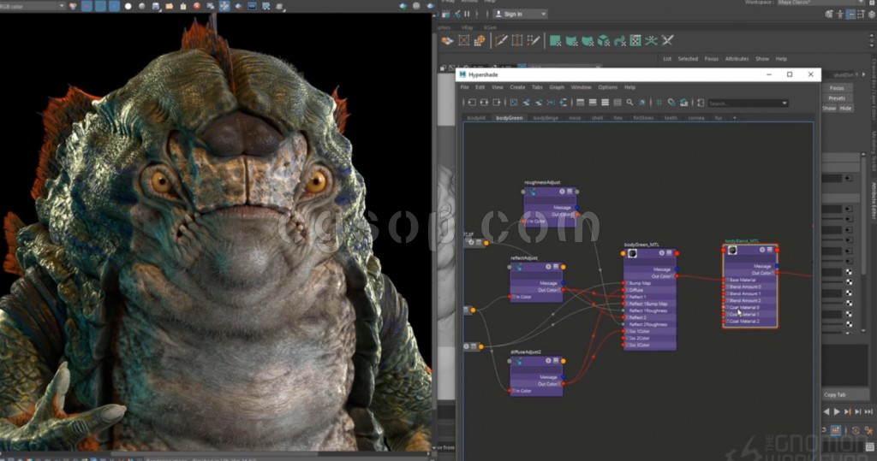Screen dimensions: 877x461
Task: Click the bodyGreen_MTL material swatch icon
Action: [x=632, y=253]
